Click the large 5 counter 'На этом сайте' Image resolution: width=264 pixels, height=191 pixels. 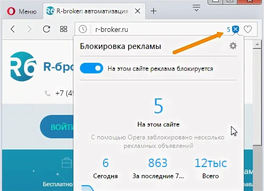[158, 106]
